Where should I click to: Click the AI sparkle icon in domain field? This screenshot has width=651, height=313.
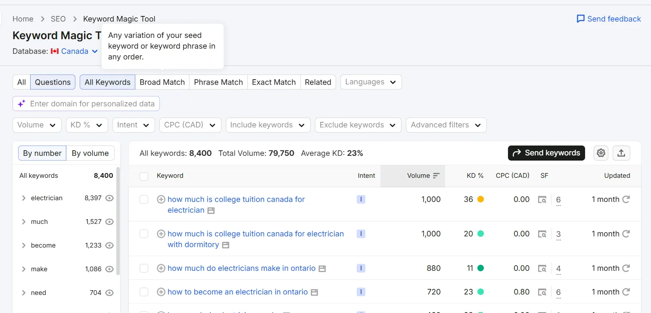click(x=22, y=104)
